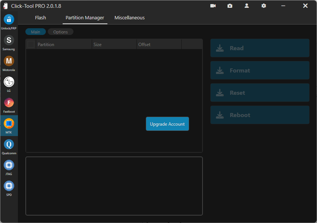
Task: Start screen recording via camcorder icon
Action: (x=213, y=6)
